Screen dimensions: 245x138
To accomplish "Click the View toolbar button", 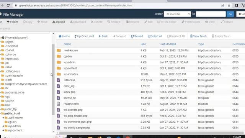I will click(210, 22).
